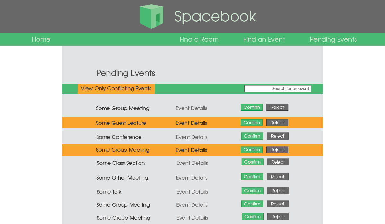Reject the Some Talk event
Screen dimensions: 385x224
tap(278, 191)
